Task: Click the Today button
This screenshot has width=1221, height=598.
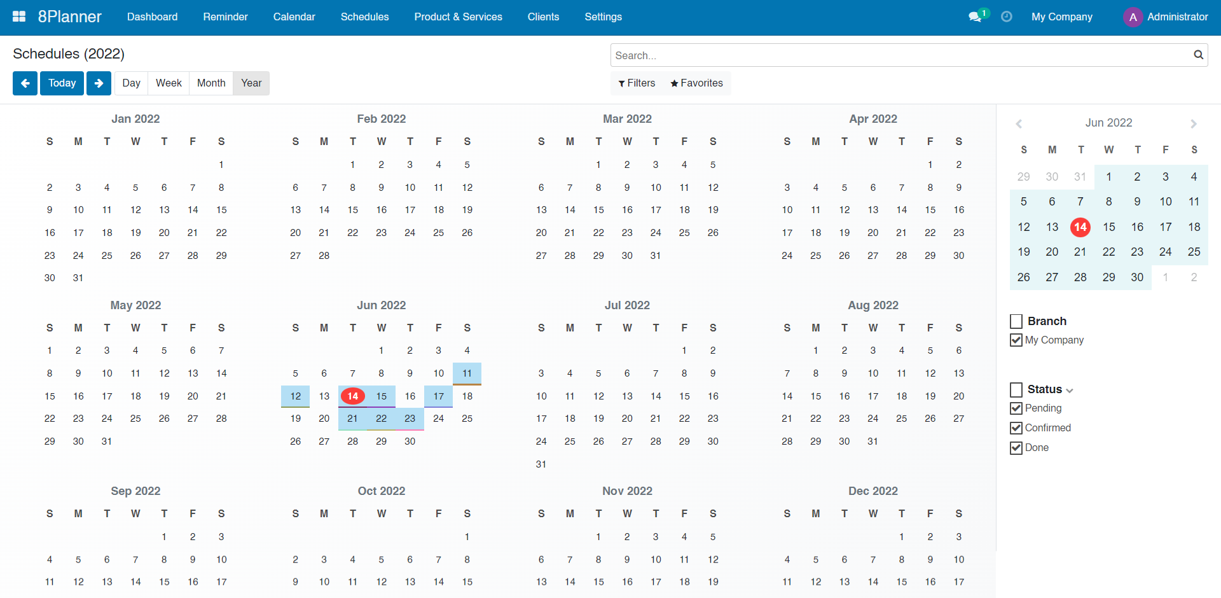Action: [62, 83]
